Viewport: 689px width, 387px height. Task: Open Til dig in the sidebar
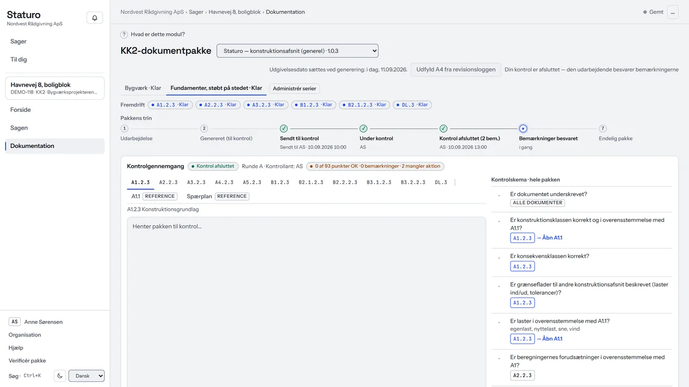pyautogui.click(x=55, y=59)
